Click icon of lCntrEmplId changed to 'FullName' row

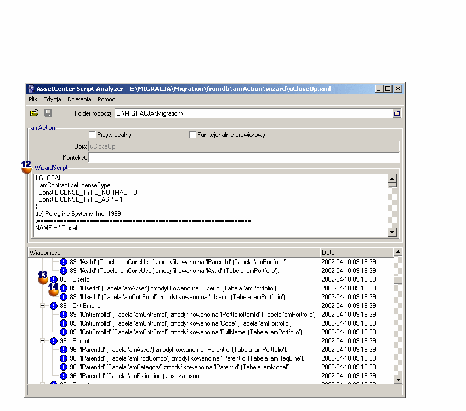64,332
